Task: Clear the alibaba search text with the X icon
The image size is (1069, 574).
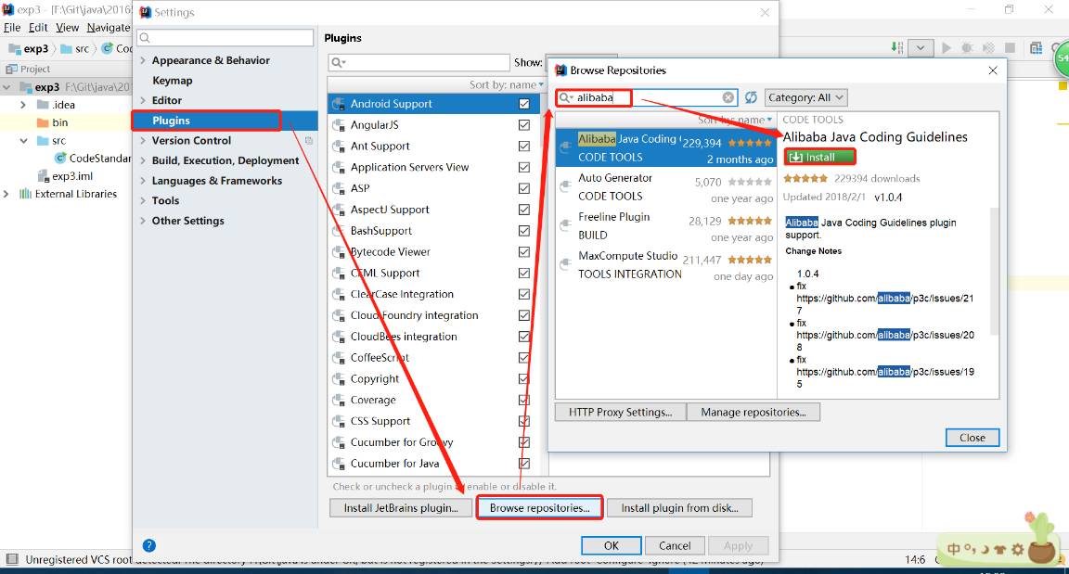Action: (x=728, y=97)
